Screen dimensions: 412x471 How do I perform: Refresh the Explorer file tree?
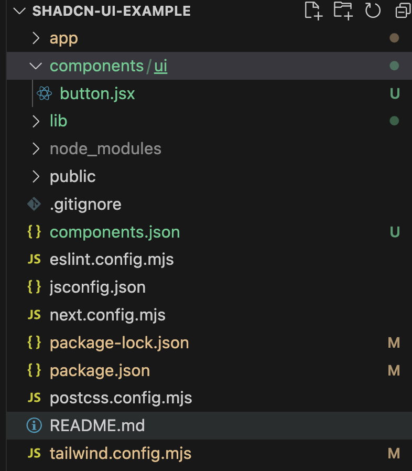[373, 10]
